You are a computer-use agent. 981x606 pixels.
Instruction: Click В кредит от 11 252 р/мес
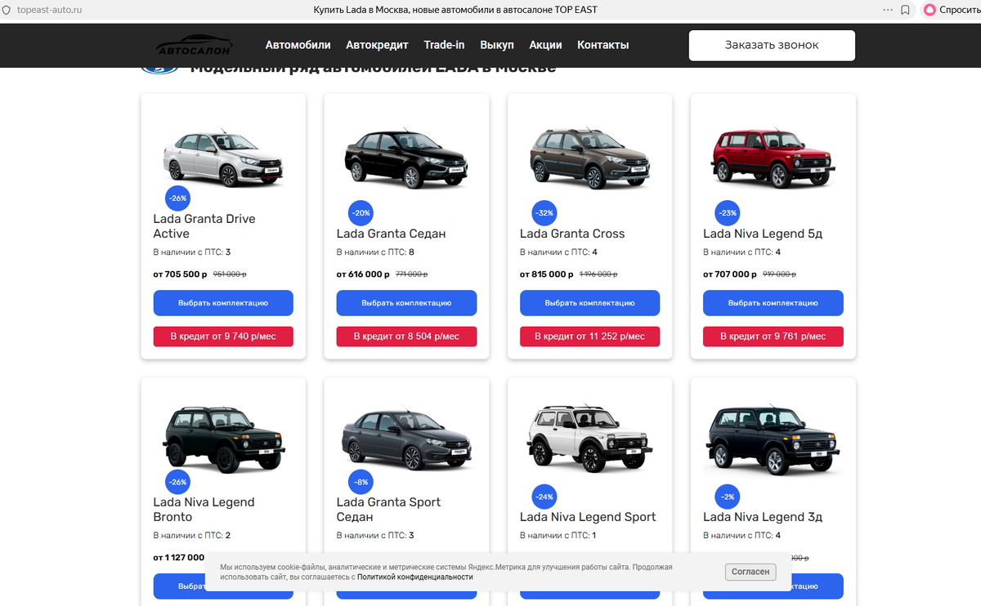point(589,336)
